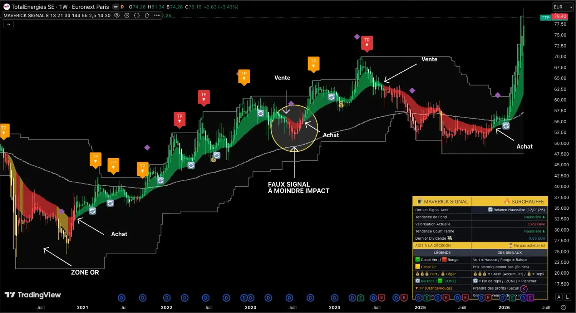Image resolution: width=576 pixels, height=313 pixels.
Task: Click the Tendance de Fond row label
Action: [431, 217]
